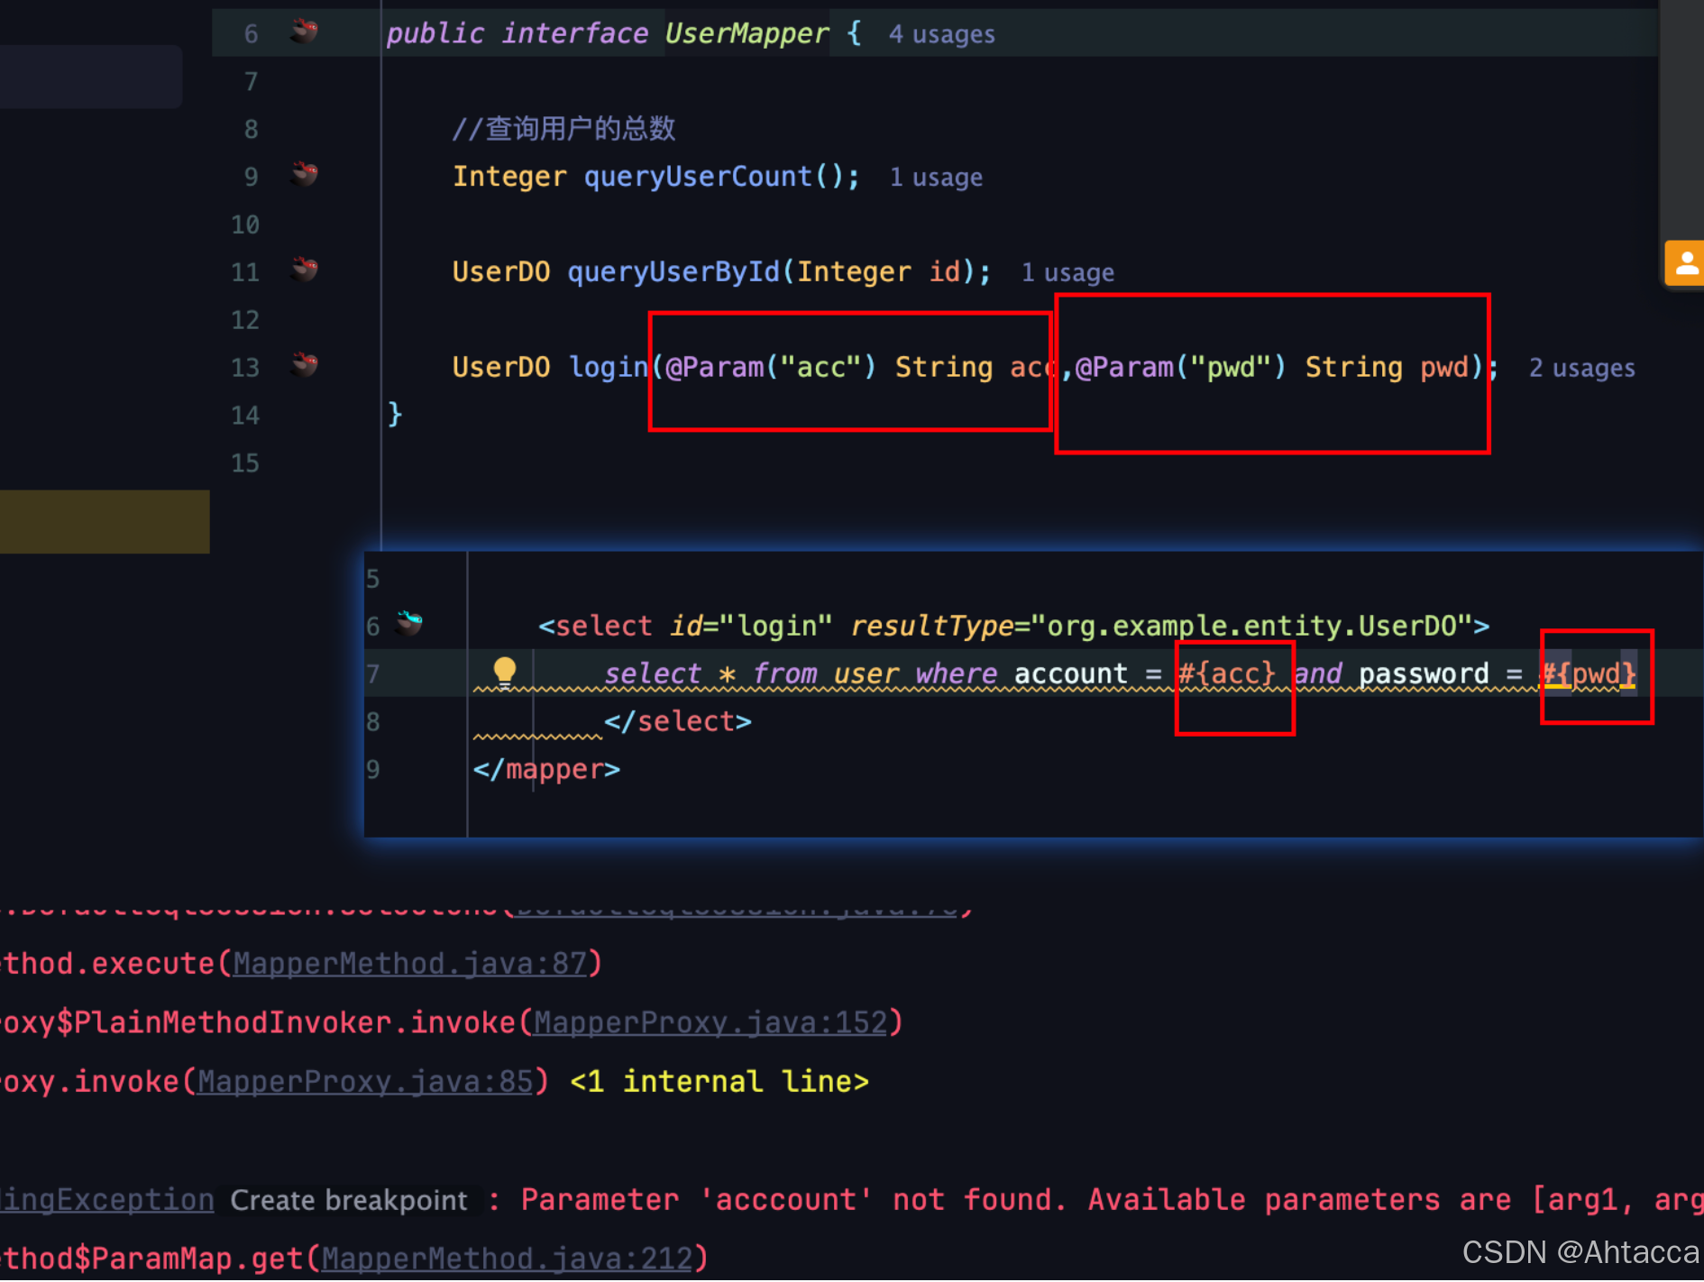This screenshot has width=1704, height=1282.
Task: Click the login method name in interface
Action: pyautogui.click(x=609, y=368)
